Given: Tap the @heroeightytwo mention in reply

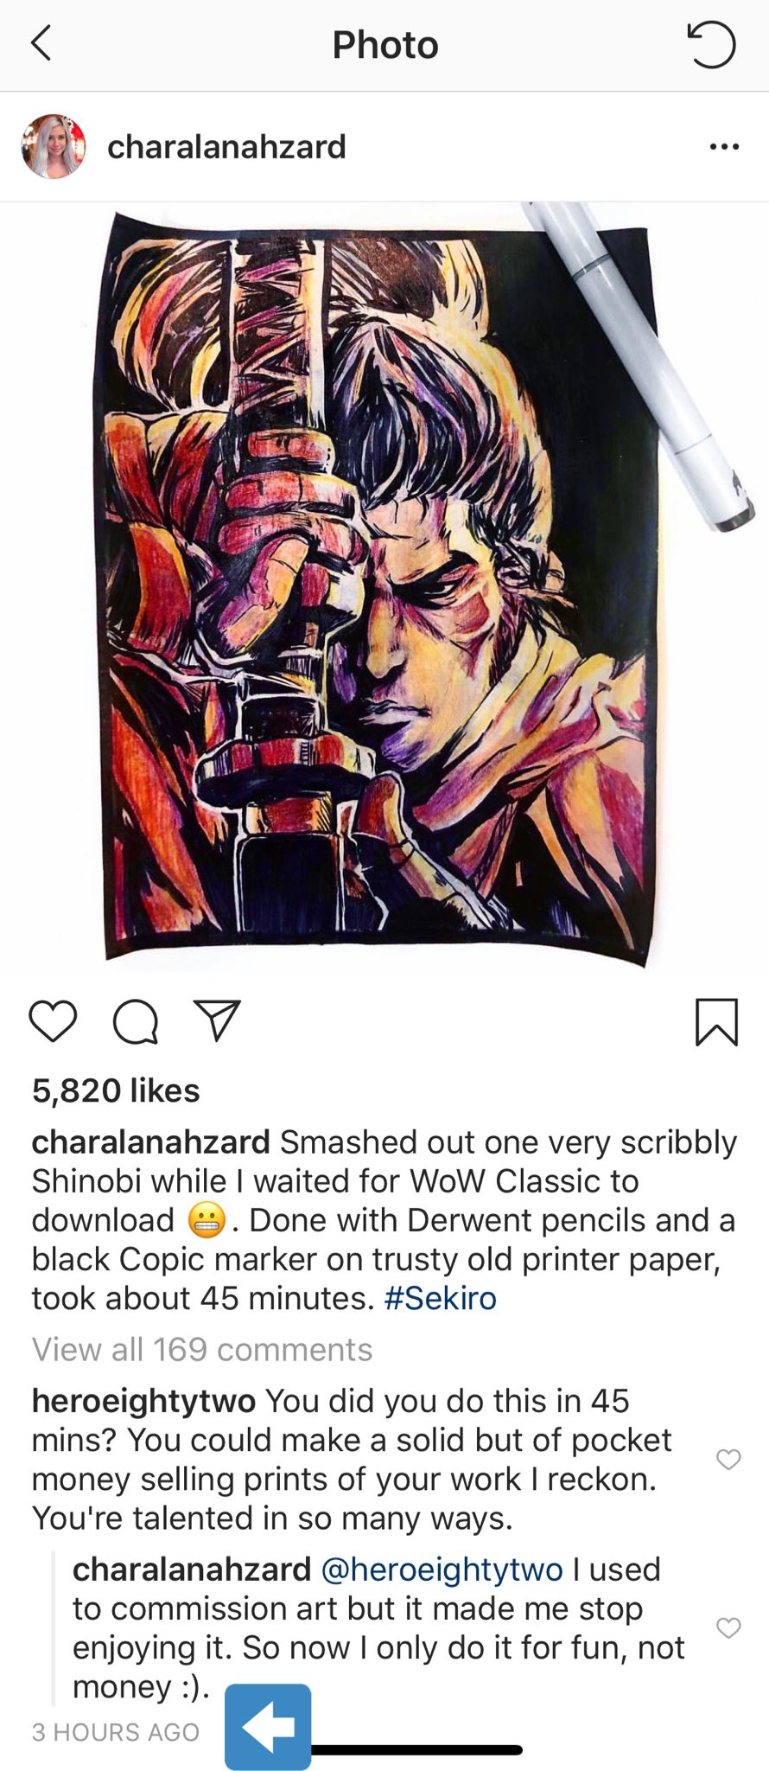Looking at the screenshot, I should point(442,1570).
